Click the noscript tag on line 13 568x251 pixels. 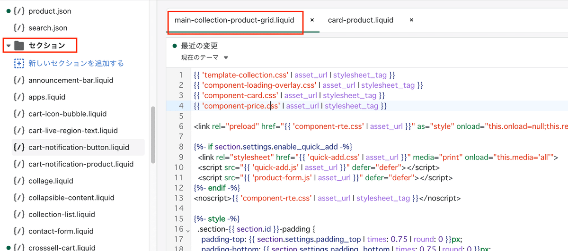pos(213,199)
